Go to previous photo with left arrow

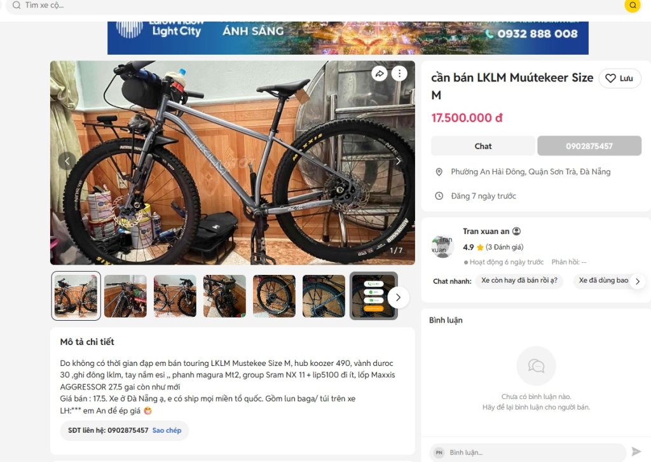point(67,161)
